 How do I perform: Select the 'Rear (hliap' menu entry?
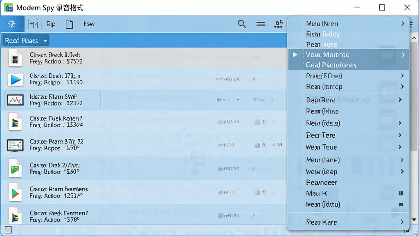coord(322,111)
